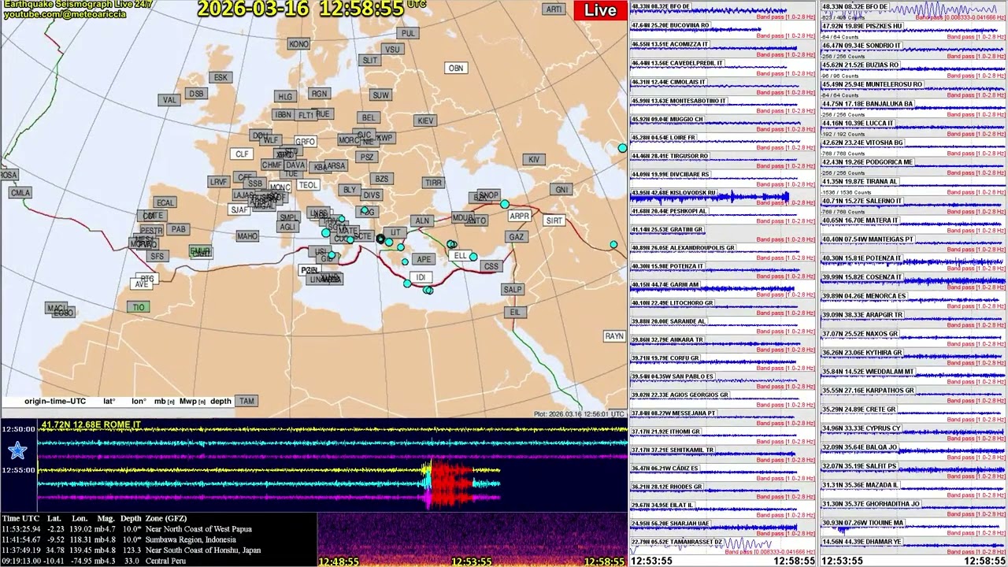Click the 41.72N 12.68E ROME IT label
The width and height of the screenshot is (1008, 567).
[91, 425]
